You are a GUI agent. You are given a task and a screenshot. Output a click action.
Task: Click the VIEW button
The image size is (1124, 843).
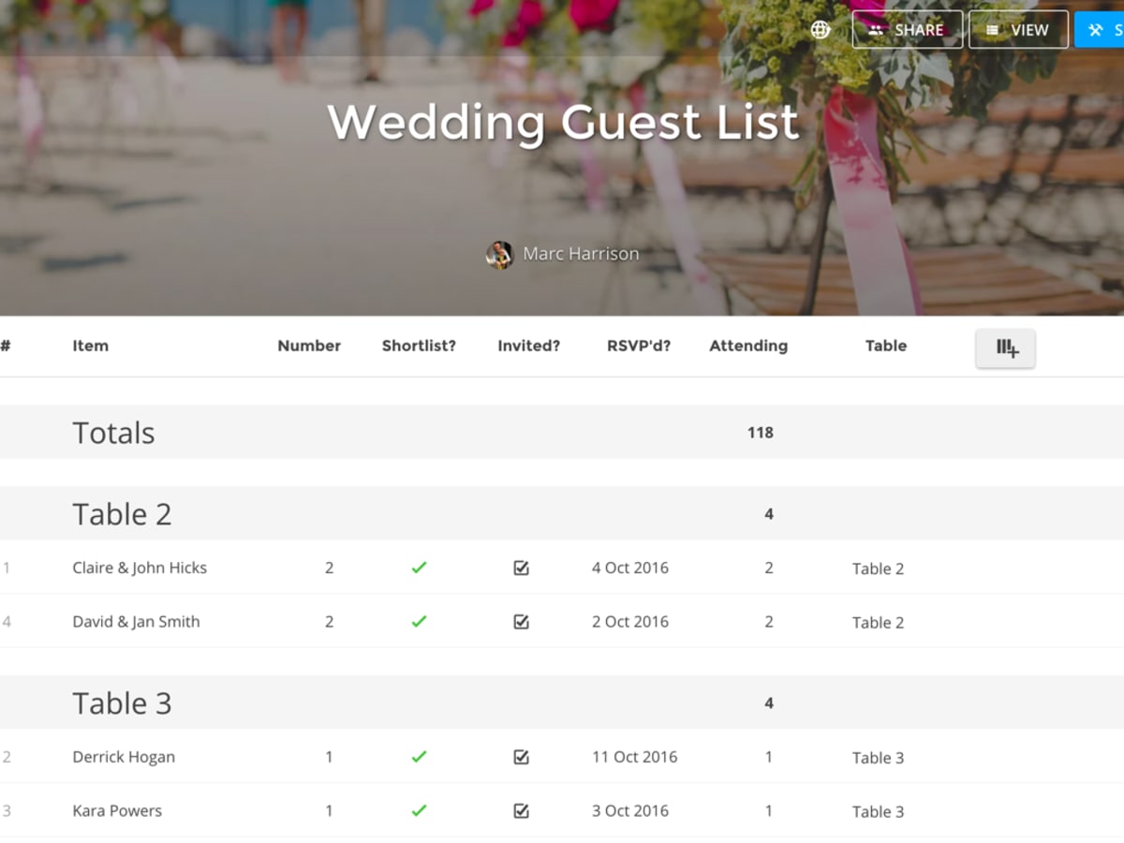point(1018,29)
